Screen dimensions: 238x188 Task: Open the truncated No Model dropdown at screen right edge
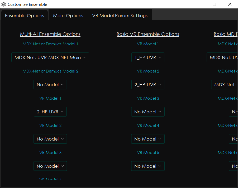point(235,112)
